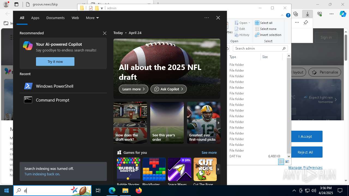This screenshot has height=196, width=349.
Task: Launch Microsoft Edge from the taskbar
Action: (112, 191)
